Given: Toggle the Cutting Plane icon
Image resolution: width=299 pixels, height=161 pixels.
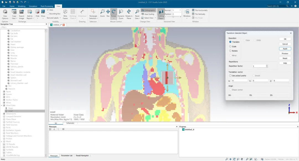Looking at the screenshot, I should pos(161,12).
